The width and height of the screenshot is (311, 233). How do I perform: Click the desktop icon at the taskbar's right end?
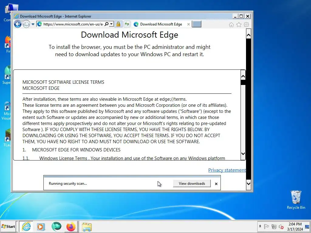pyautogui.click(x=307, y=226)
